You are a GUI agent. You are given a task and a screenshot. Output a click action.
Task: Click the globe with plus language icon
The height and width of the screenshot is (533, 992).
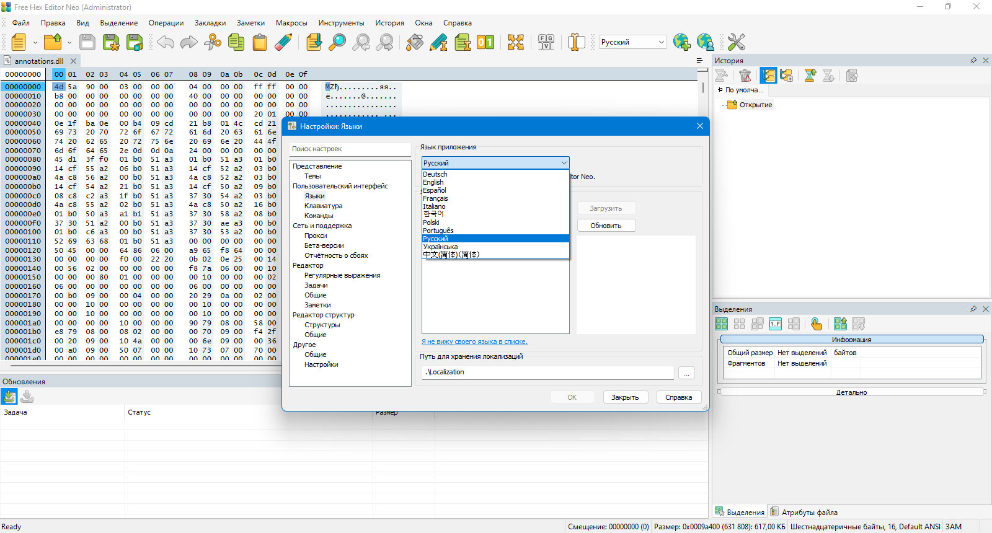pos(681,42)
